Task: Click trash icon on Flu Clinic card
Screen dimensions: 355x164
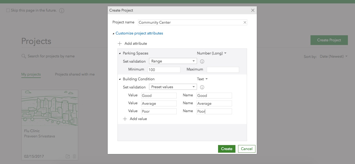Action: point(74,156)
